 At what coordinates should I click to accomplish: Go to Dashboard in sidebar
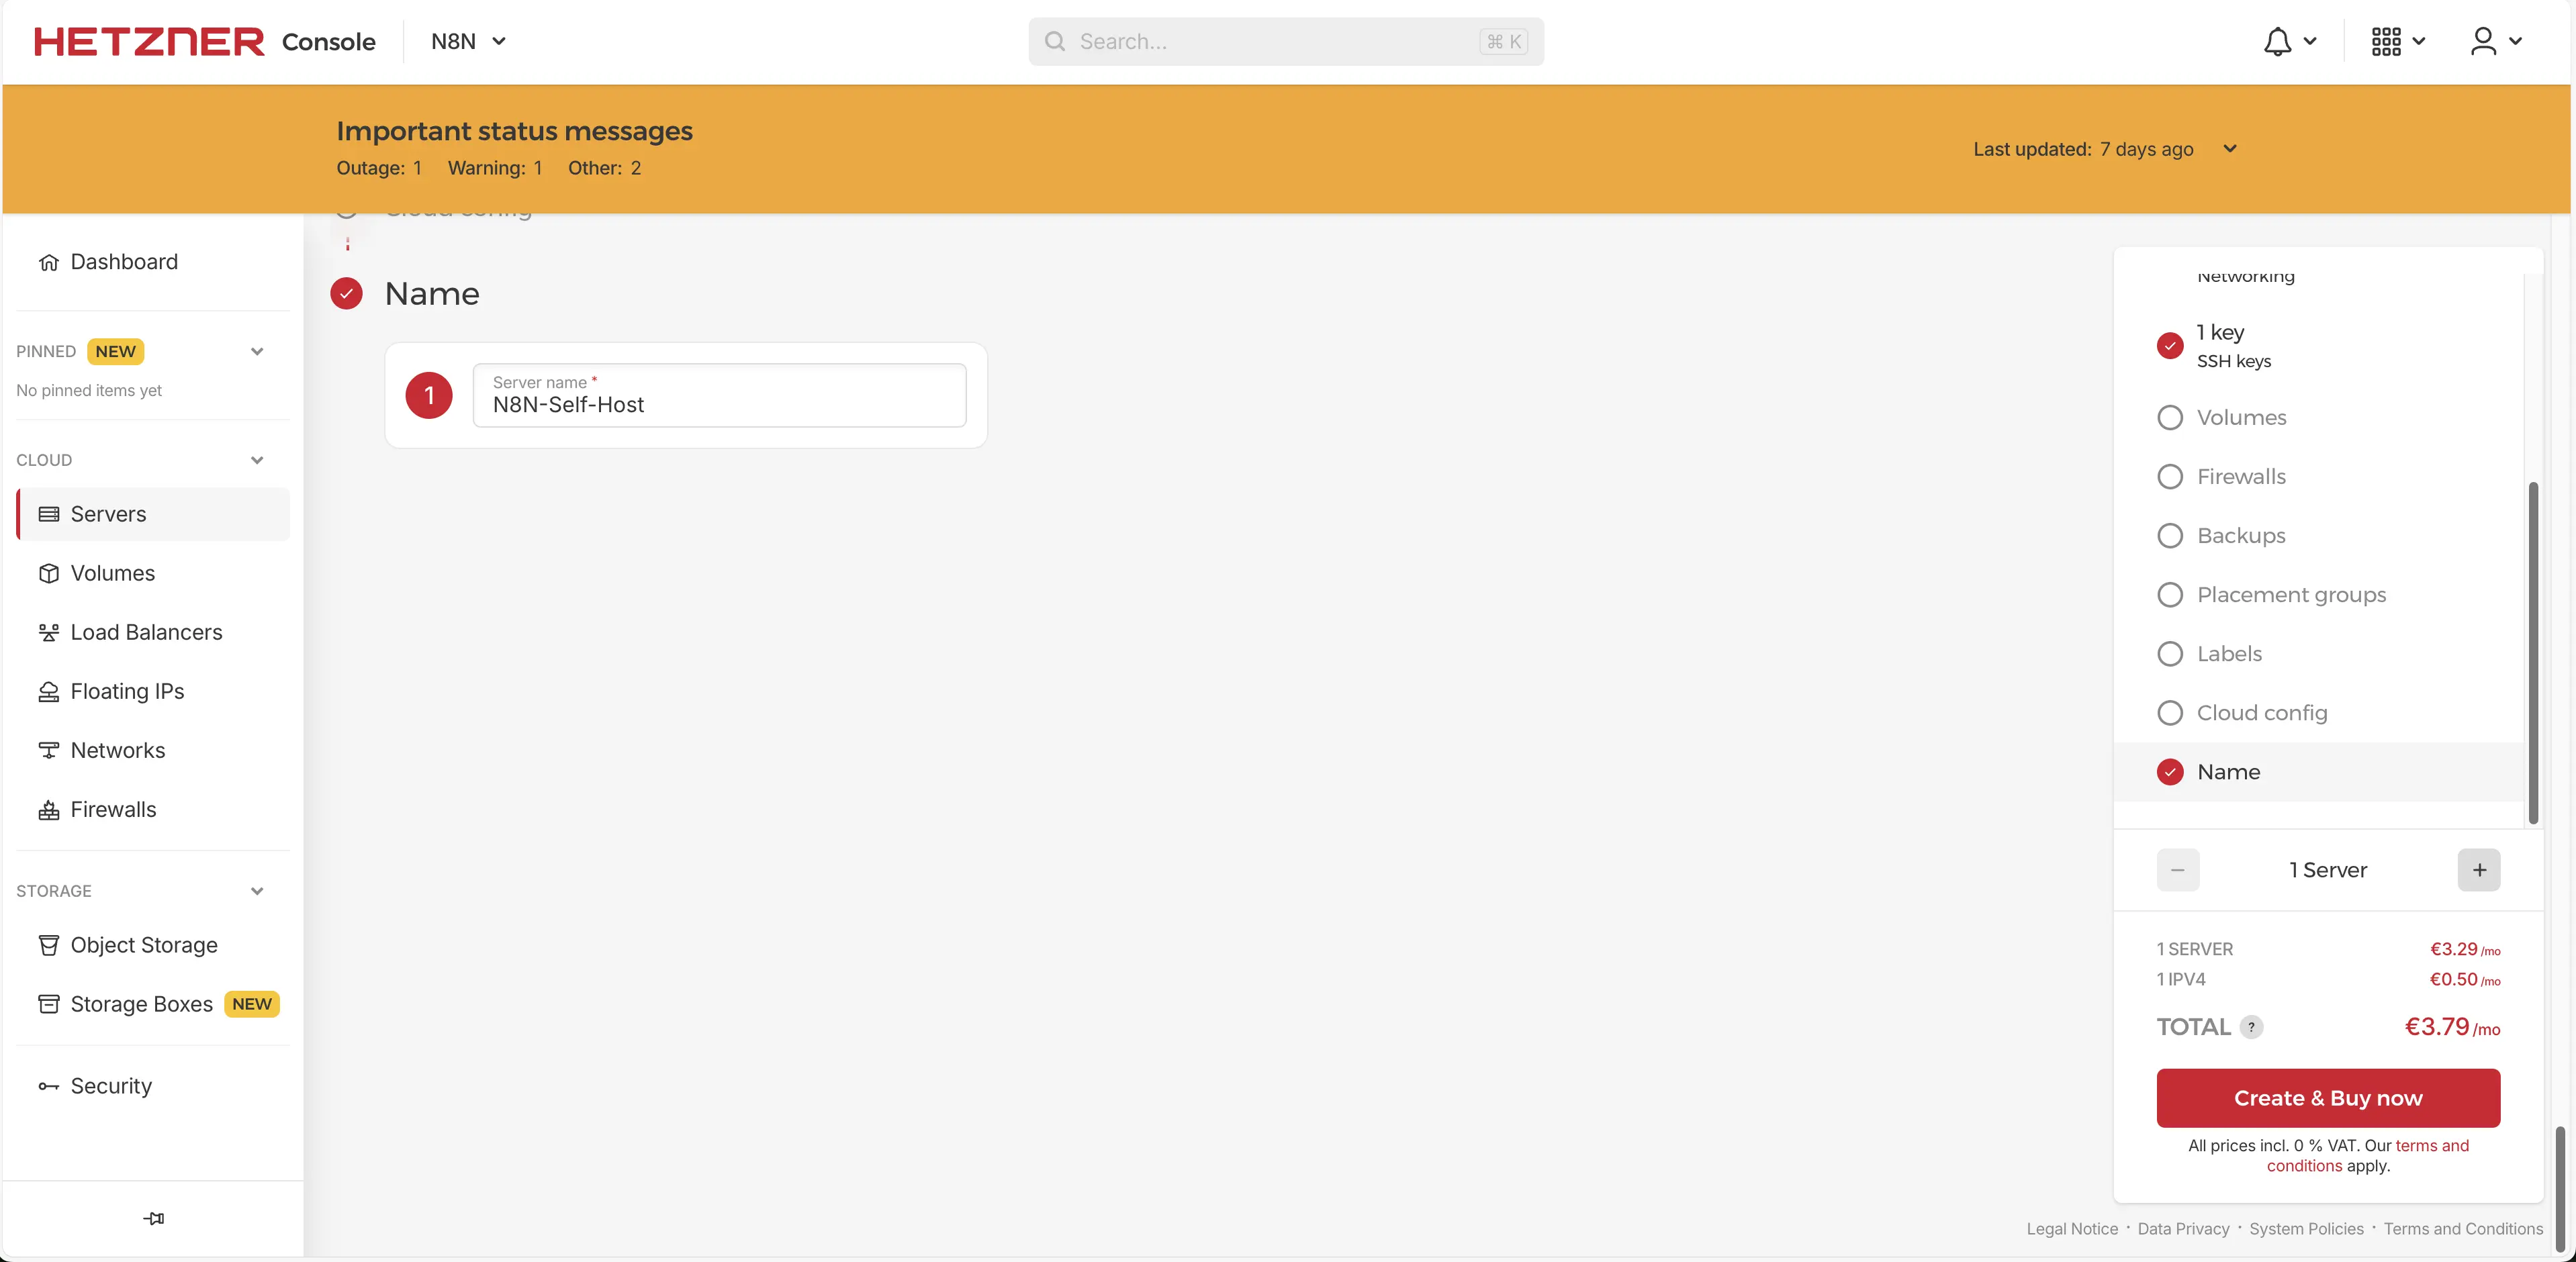click(124, 262)
